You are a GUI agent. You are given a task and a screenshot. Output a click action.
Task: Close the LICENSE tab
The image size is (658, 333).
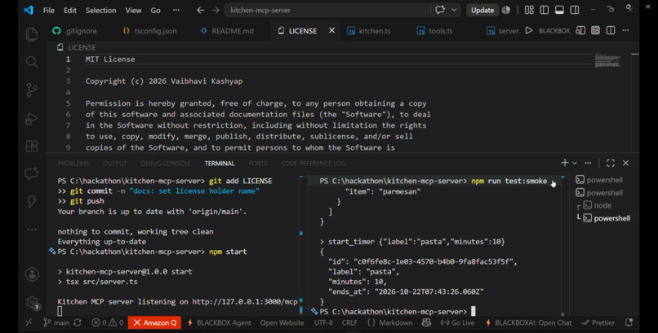pos(331,31)
